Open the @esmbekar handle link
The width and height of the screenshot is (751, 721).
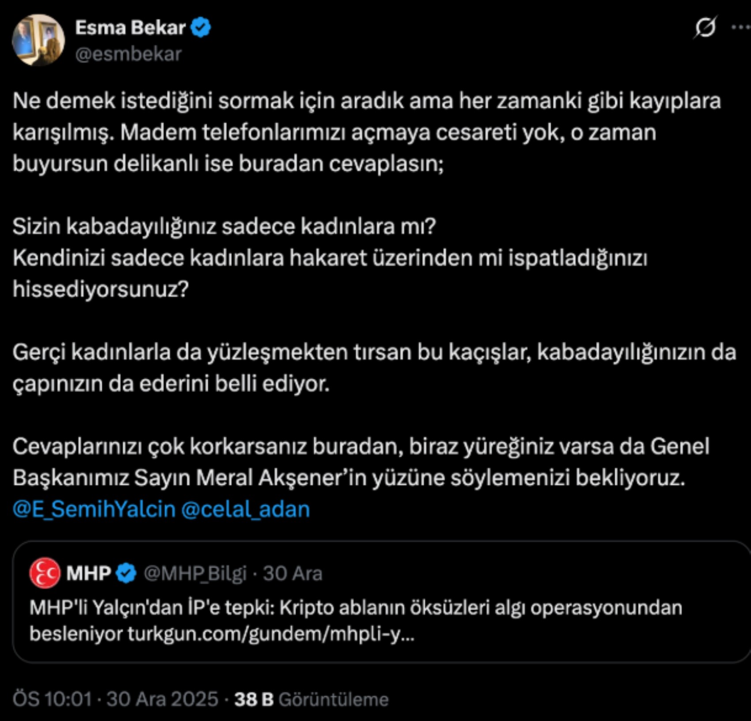(x=129, y=54)
